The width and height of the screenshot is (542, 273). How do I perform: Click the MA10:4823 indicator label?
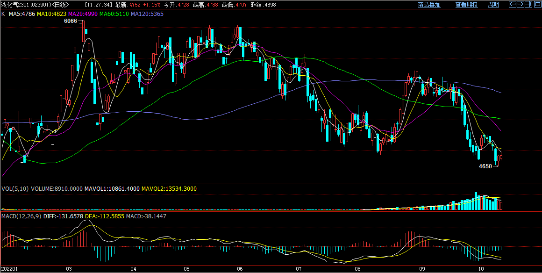[52, 14]
